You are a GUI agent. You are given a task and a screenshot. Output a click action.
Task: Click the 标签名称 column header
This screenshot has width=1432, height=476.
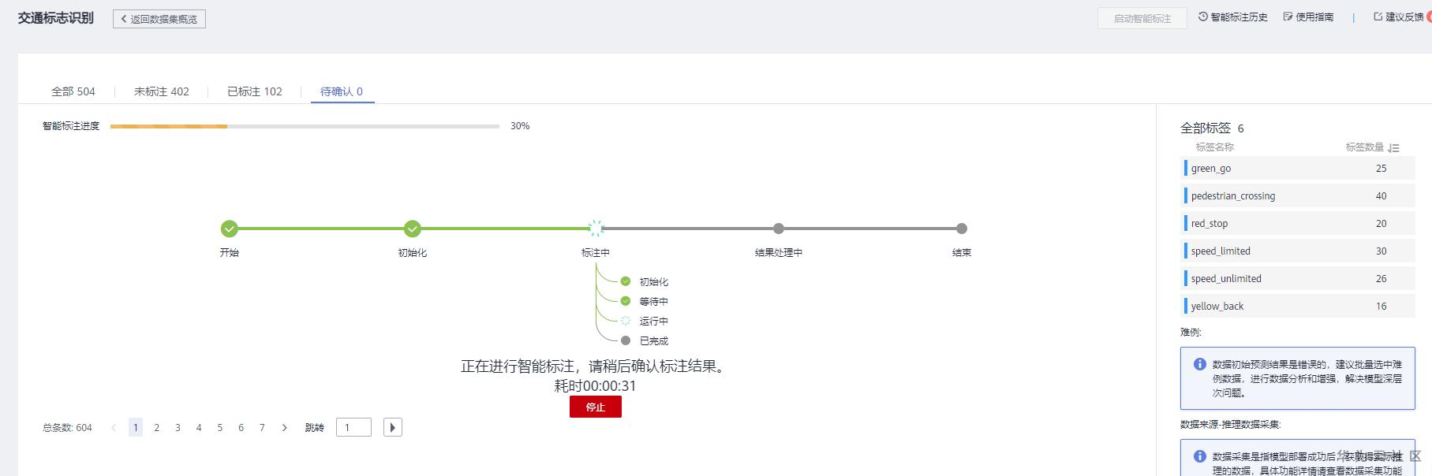point(1215,147)
